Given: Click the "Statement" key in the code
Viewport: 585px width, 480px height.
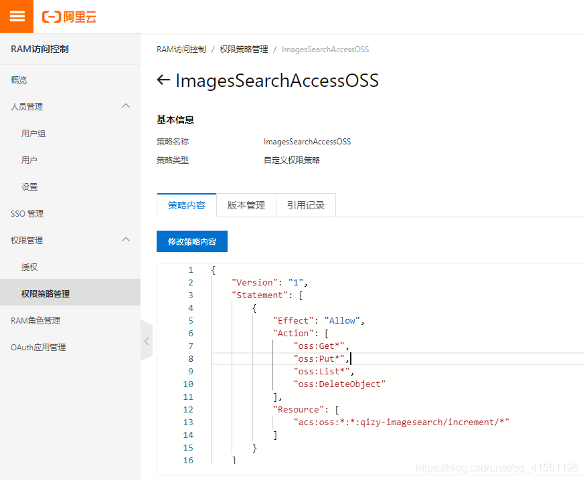Looking at the screenshot, I should point(260,295).
